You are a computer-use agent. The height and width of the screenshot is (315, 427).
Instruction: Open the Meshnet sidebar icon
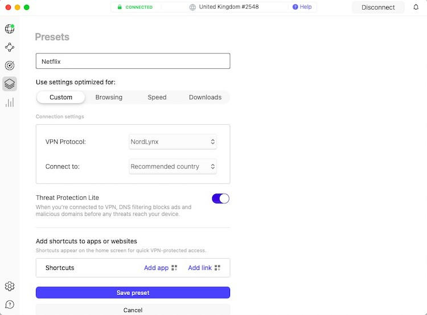10,47
